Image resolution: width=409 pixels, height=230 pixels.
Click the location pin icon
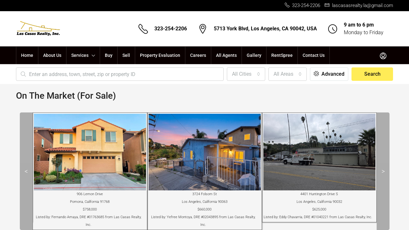coord(203,29)
